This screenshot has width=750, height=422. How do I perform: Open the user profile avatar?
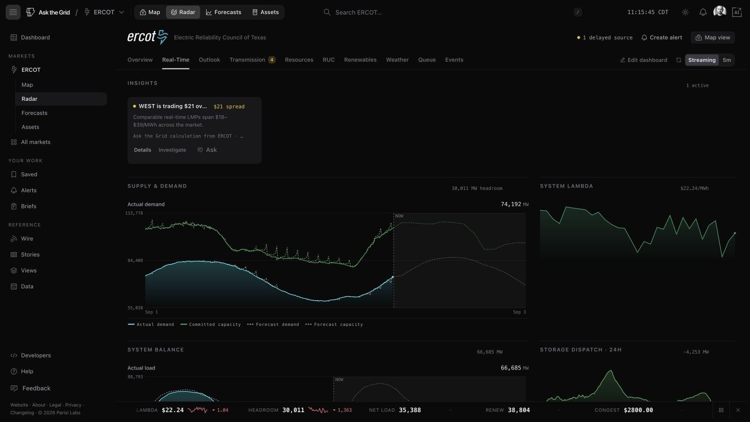[720, 12]
